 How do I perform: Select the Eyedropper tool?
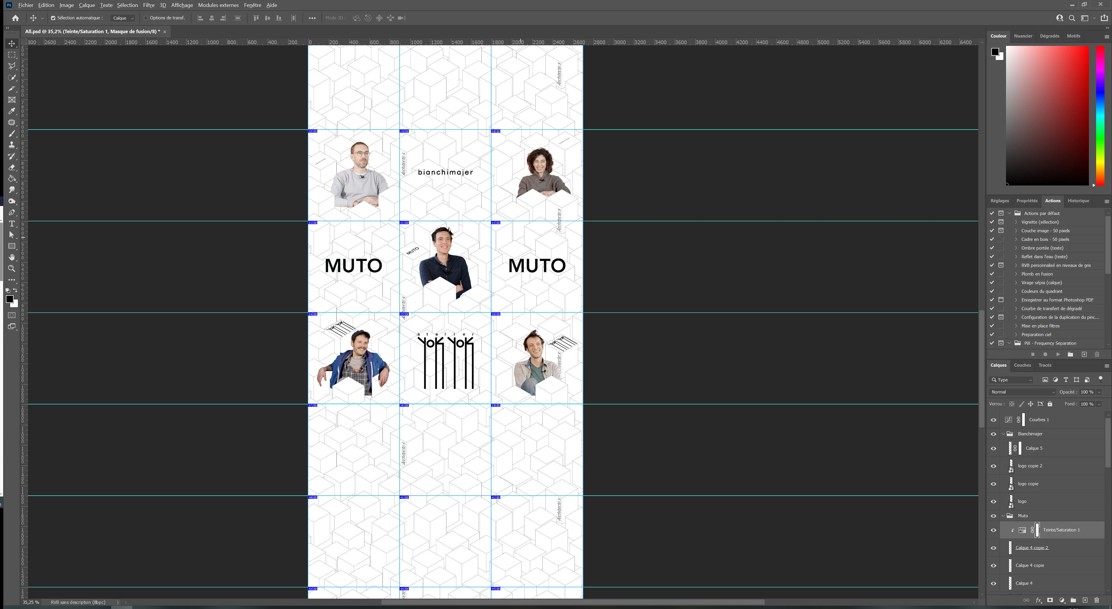pyautogui.click(x=12, y=111)
